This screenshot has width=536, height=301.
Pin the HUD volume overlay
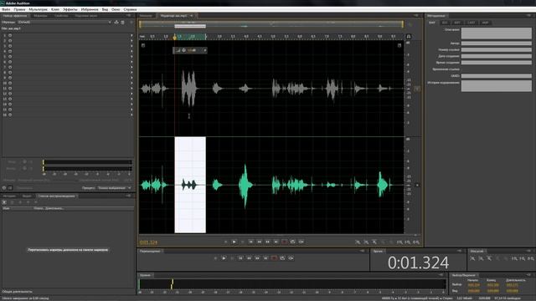coord(204,50)
